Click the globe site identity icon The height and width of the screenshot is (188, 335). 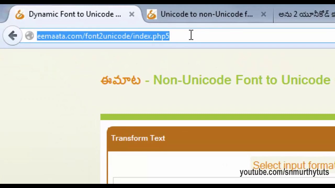click(x=30, y=36)
